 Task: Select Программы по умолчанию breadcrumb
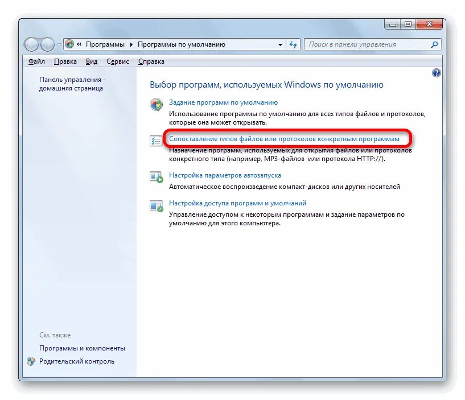(182, 44)
